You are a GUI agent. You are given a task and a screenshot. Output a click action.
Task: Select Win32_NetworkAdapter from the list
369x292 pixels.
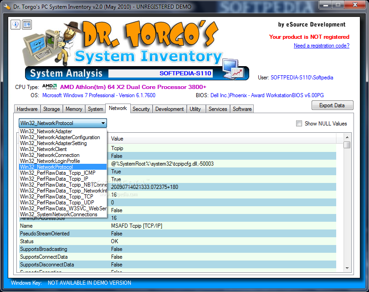pyautogui.click(x=62, y=131)
